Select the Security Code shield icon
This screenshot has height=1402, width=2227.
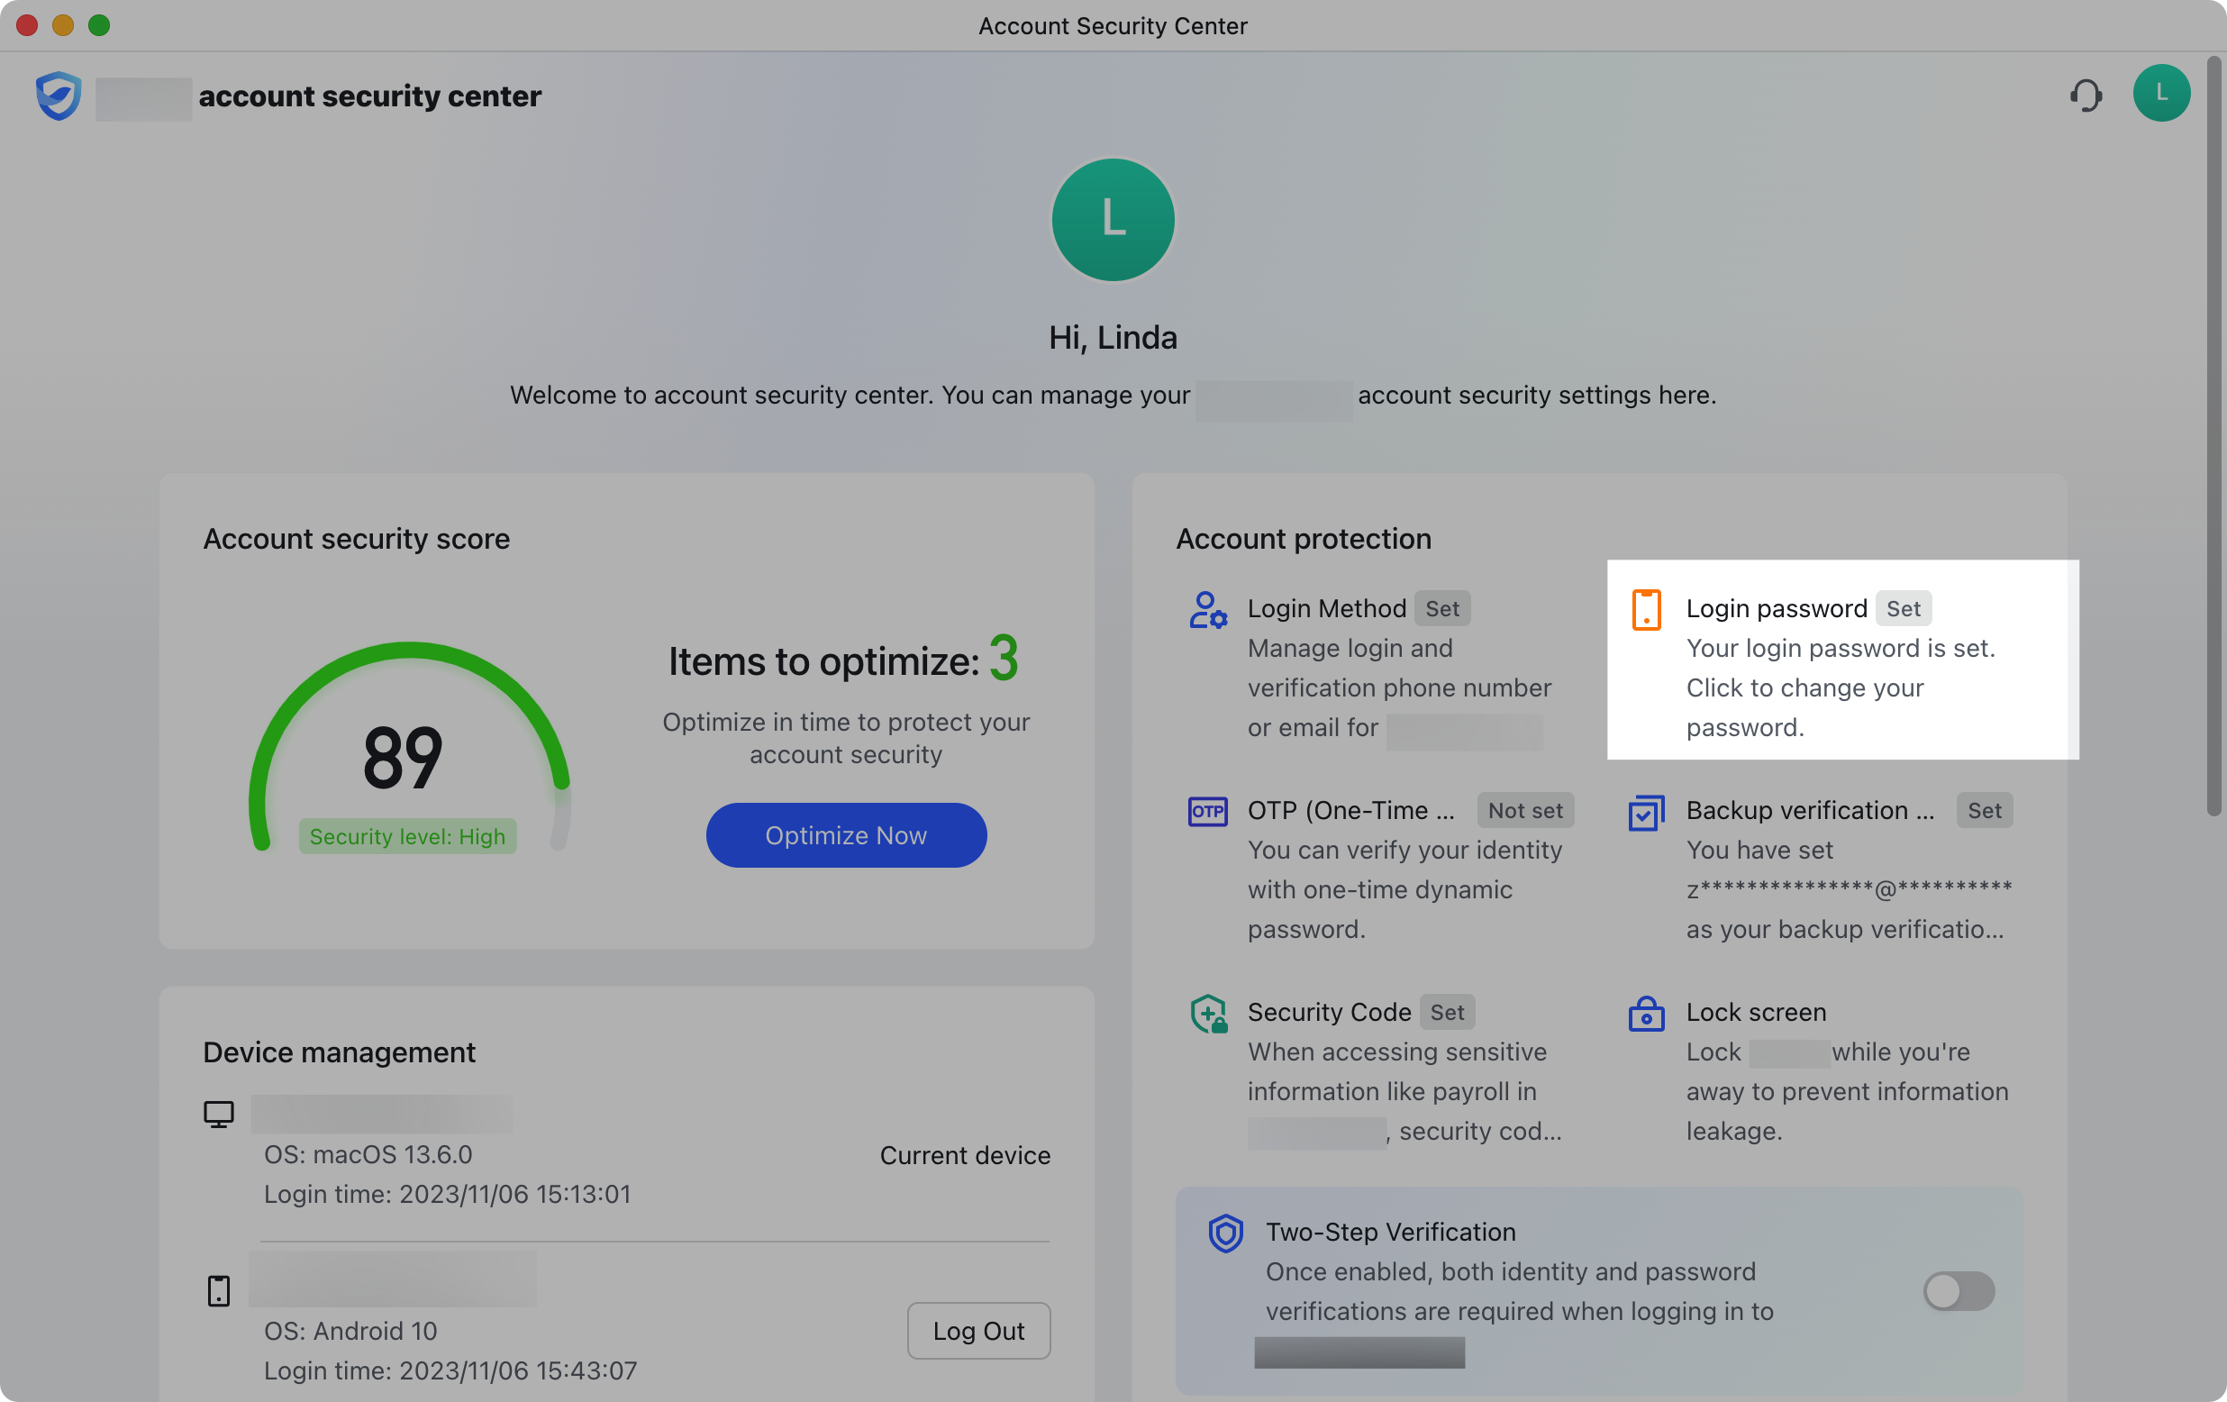(1209, 1014)
